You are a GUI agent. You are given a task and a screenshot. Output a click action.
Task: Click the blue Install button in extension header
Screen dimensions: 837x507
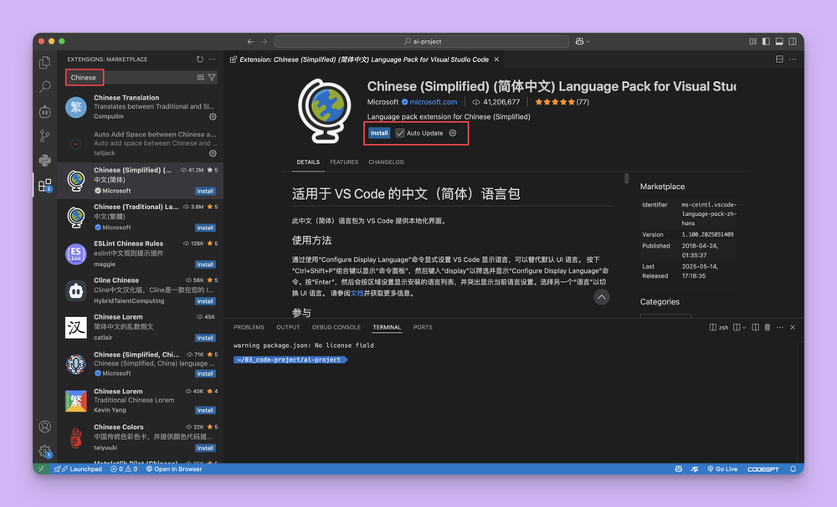[379, 133]
